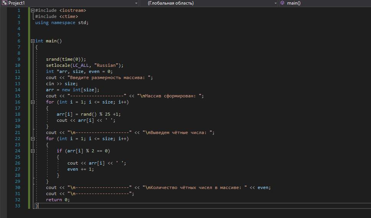371x218 pixels.
Task: Click line number 18 in the gutter
Action: (18, 114)
